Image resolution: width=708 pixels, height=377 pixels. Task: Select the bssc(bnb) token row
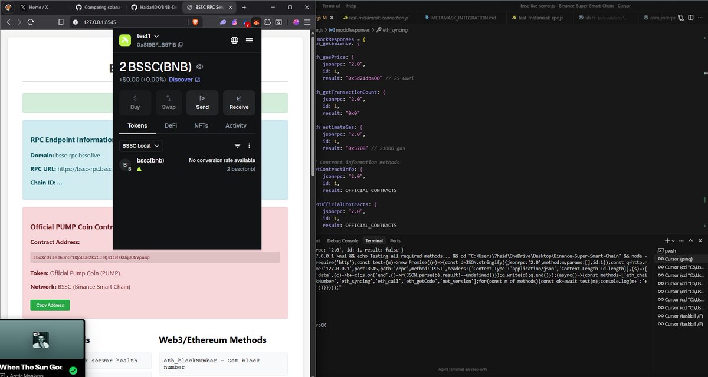(187, 165)
